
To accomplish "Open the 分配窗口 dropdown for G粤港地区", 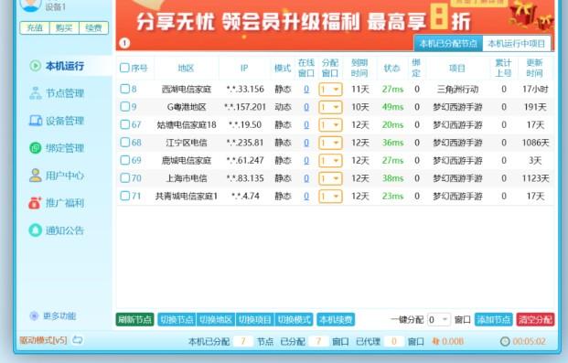I will tap(330, 107).
